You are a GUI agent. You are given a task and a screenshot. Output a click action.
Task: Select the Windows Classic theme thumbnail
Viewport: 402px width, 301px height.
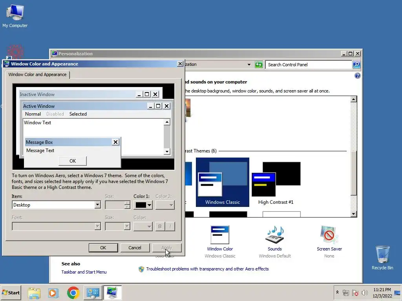(x=223, y=182)
